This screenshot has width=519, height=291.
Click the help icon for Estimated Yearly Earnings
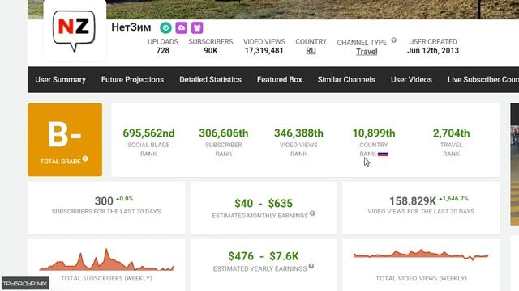point(311,266)
